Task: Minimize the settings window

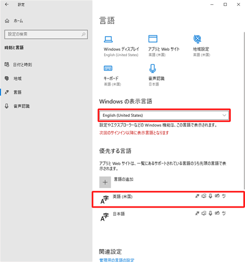Action: 212,4
